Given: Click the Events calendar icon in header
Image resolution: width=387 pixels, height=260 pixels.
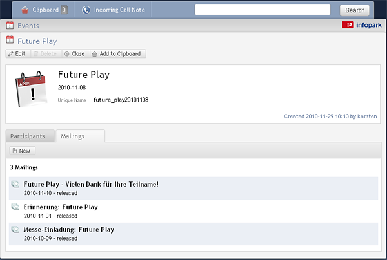Looking at the screenshot, I should pos(10,25).
